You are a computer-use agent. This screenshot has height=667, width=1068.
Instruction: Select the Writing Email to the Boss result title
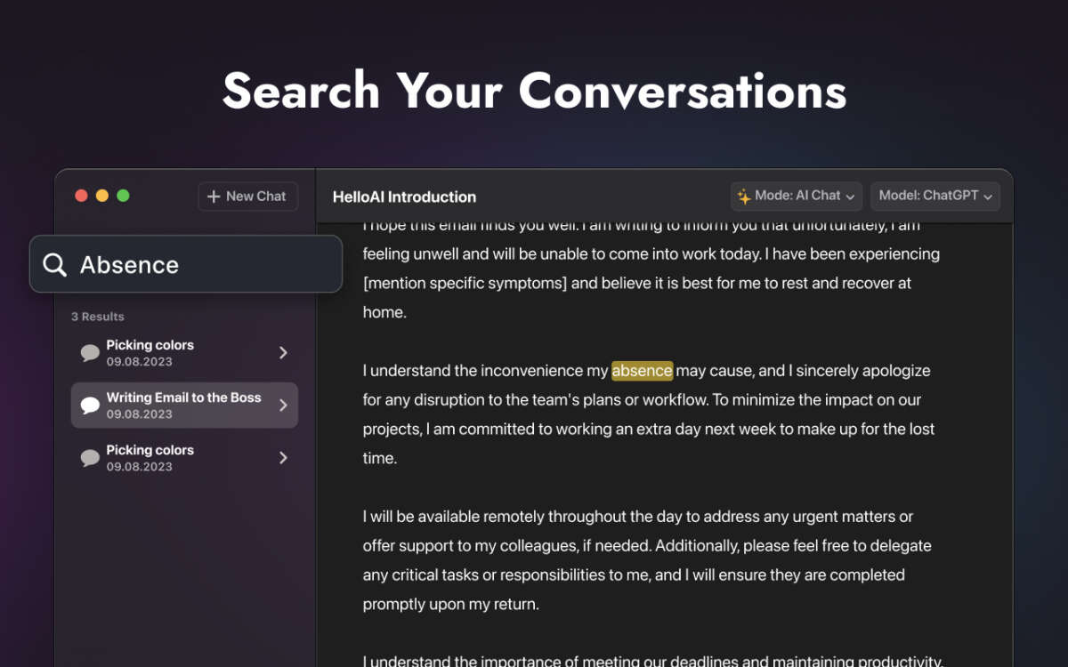[x=183, y=398]
